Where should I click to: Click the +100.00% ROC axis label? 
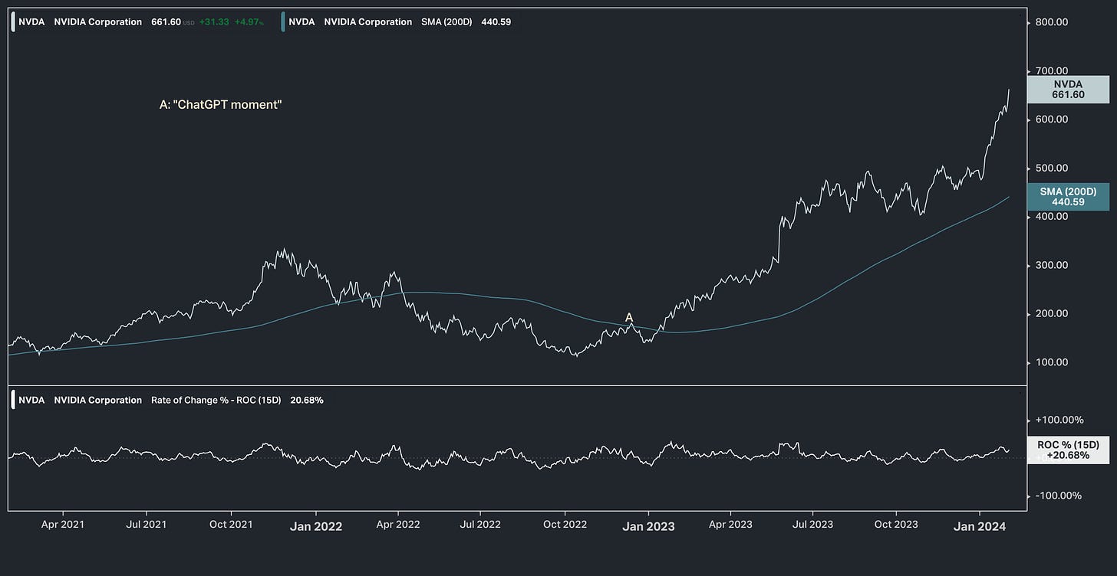tap(1059, 420)
